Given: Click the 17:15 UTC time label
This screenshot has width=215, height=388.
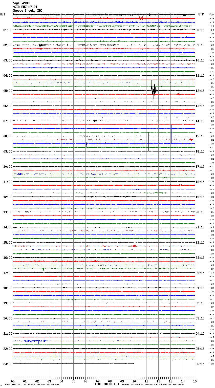Looking at the screenshot, I should click(200, 167).
